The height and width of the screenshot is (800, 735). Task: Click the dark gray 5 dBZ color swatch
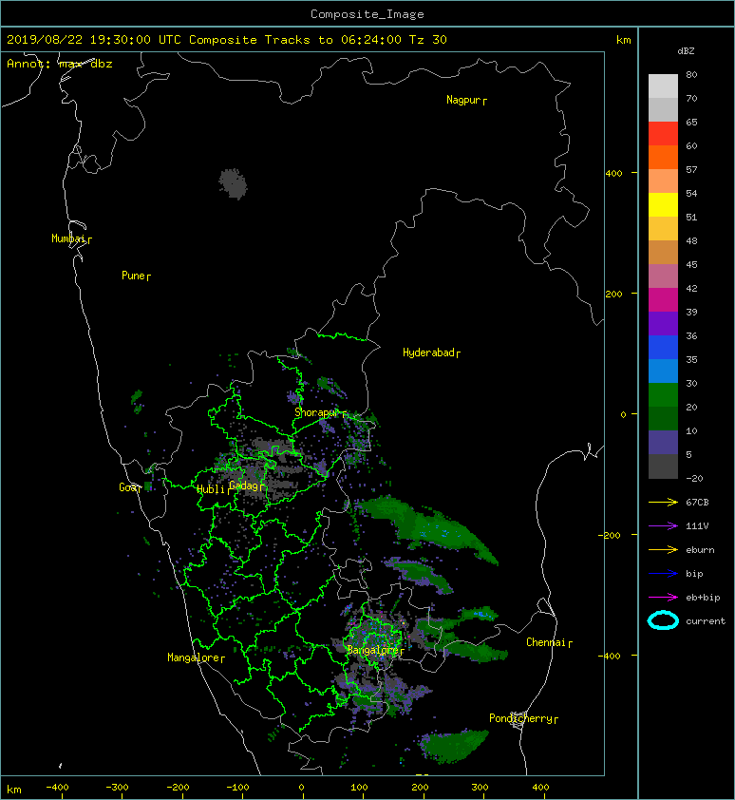click(x=663, y=466)
